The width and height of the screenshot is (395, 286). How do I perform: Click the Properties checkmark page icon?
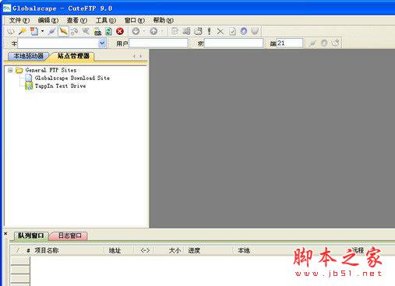click(232, 32)
